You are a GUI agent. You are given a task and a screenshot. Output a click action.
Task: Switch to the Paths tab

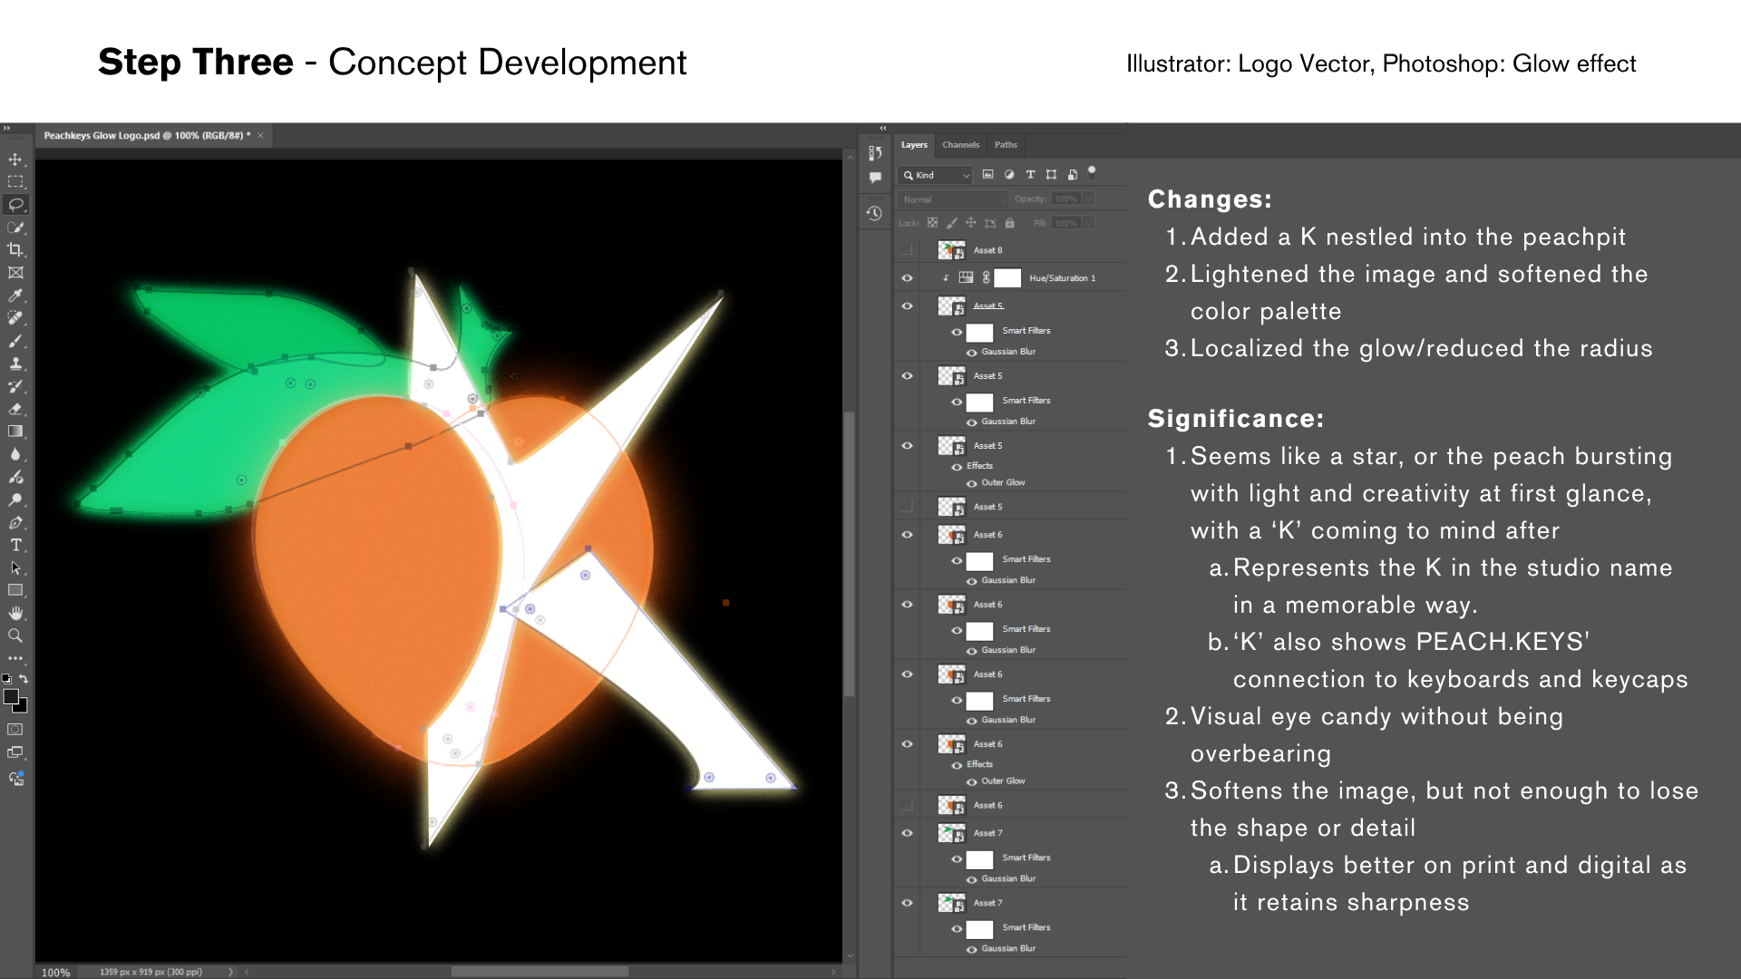pos(1006,145)
